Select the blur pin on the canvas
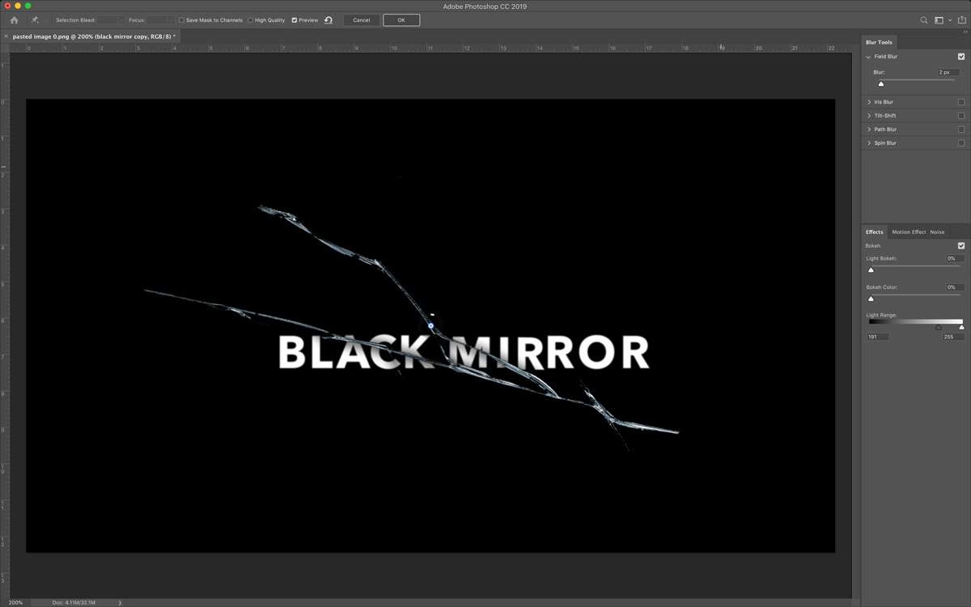This screenshot has height=607, width=971. [x=430, y=325]
